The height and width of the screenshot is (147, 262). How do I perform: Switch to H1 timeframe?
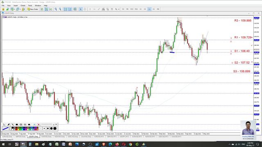[x=140, y=9]
